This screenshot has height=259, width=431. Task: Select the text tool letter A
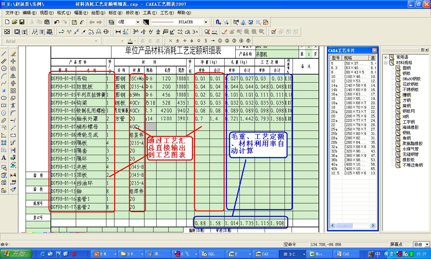pos(4,157)
